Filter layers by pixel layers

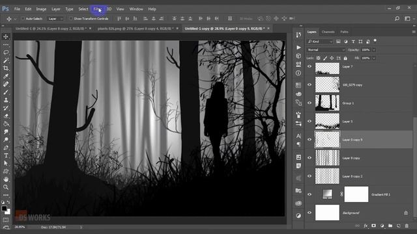(338, 42)
